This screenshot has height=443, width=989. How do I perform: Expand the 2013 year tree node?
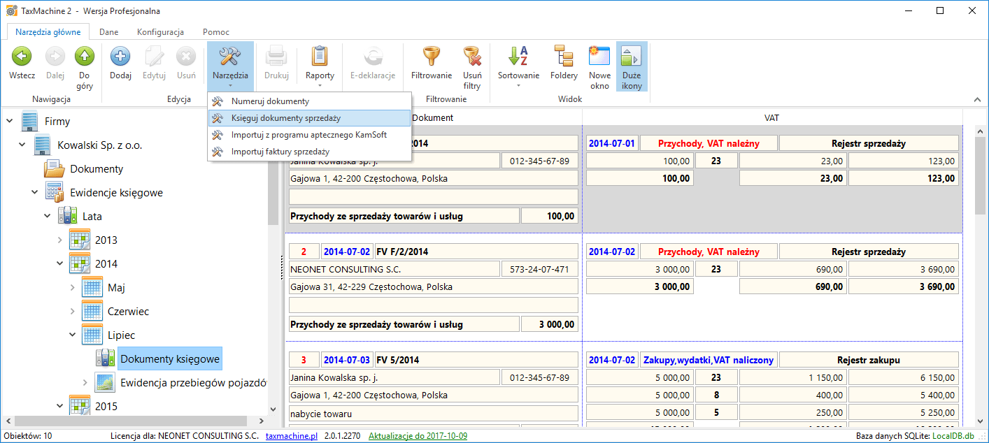[60, 240]
